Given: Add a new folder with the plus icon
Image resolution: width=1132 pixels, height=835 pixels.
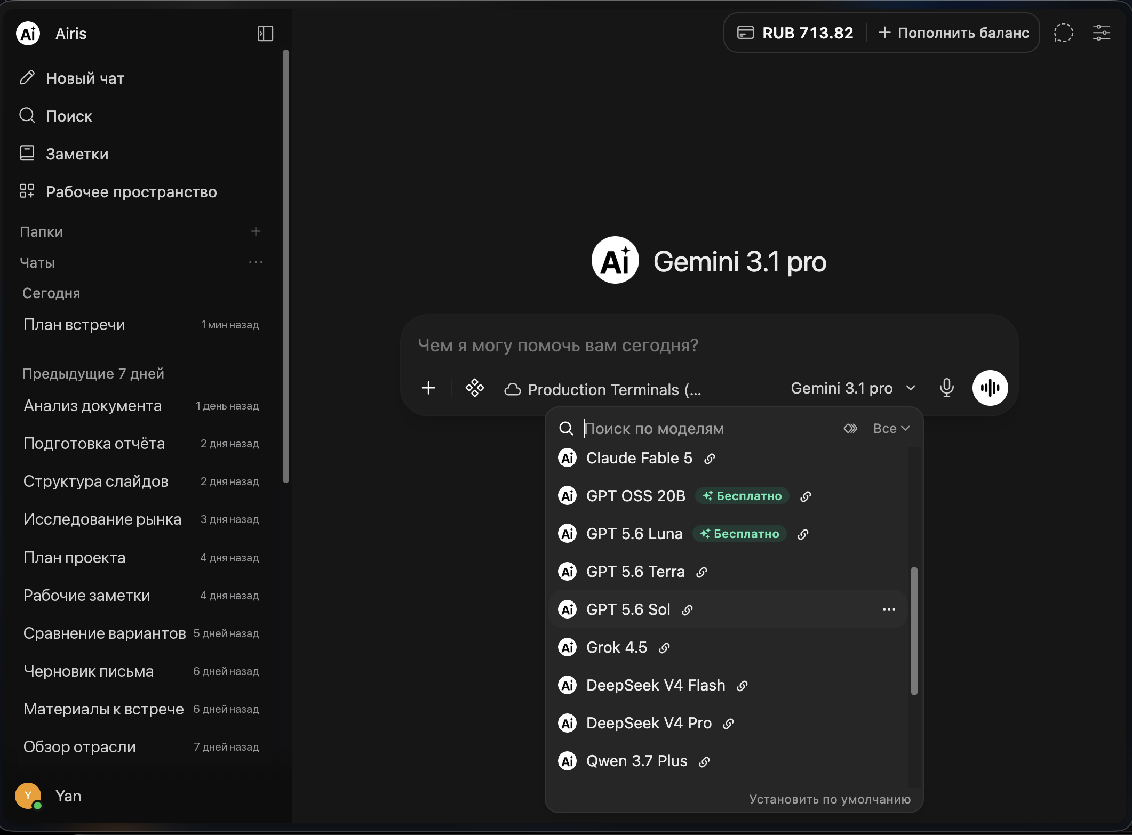Looking at the screenshot, I should (256, 231).
